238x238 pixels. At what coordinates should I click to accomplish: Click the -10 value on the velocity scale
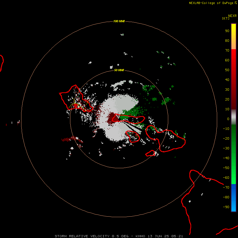[226, 129]
